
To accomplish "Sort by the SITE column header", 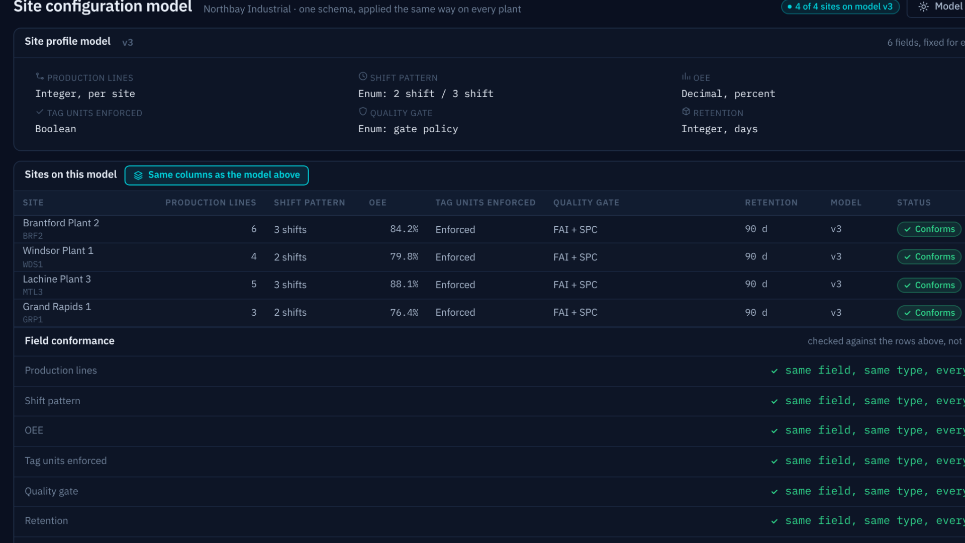I will tap(33, 203).
